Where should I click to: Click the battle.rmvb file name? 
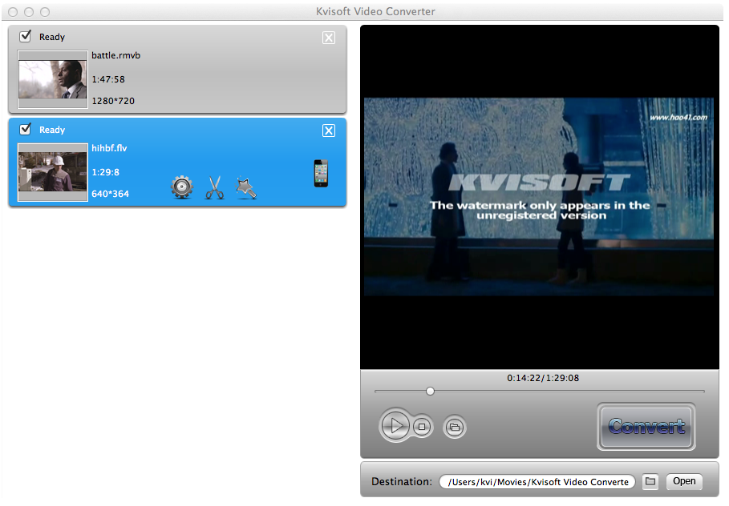(x=115, y=55)
